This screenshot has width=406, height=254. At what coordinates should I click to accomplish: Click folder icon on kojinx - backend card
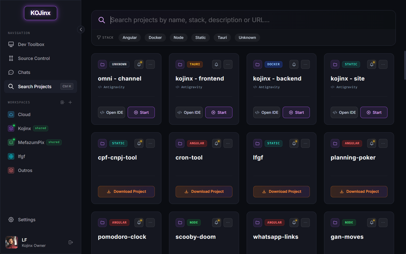pyautogui.click(x=258, y=65)
